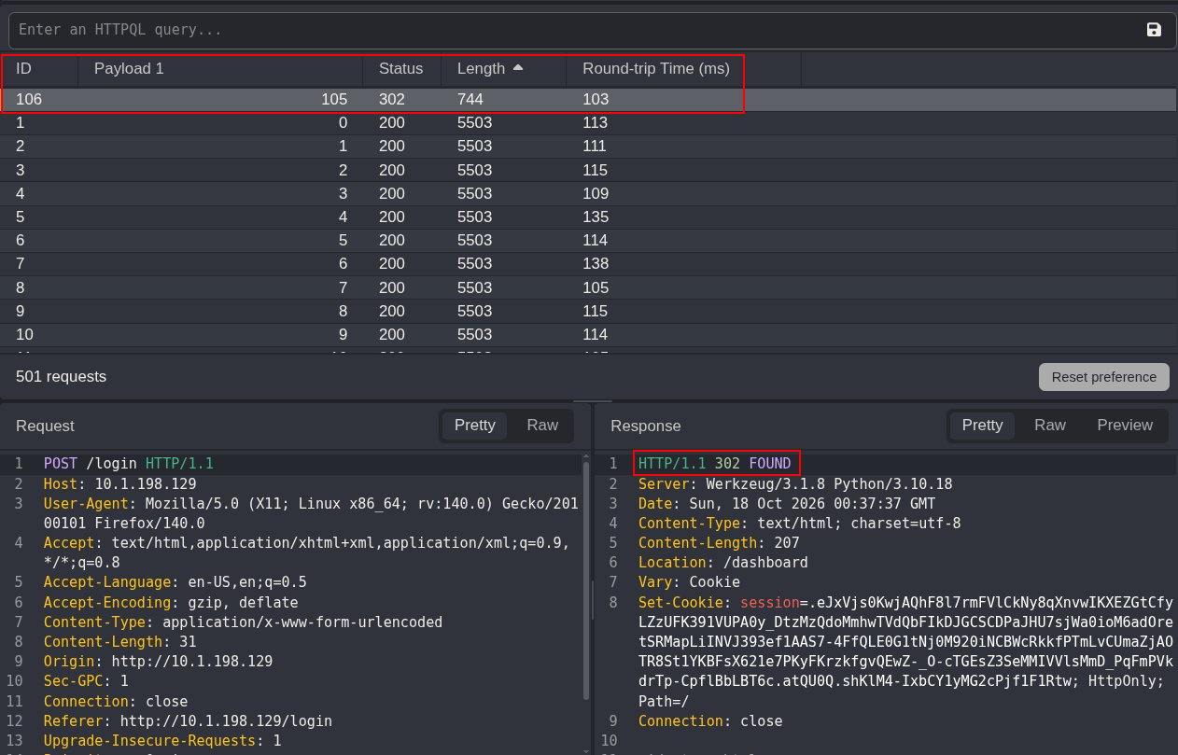
Task: Select the row with ID 9 and payload 8
Action: [589, 311]
